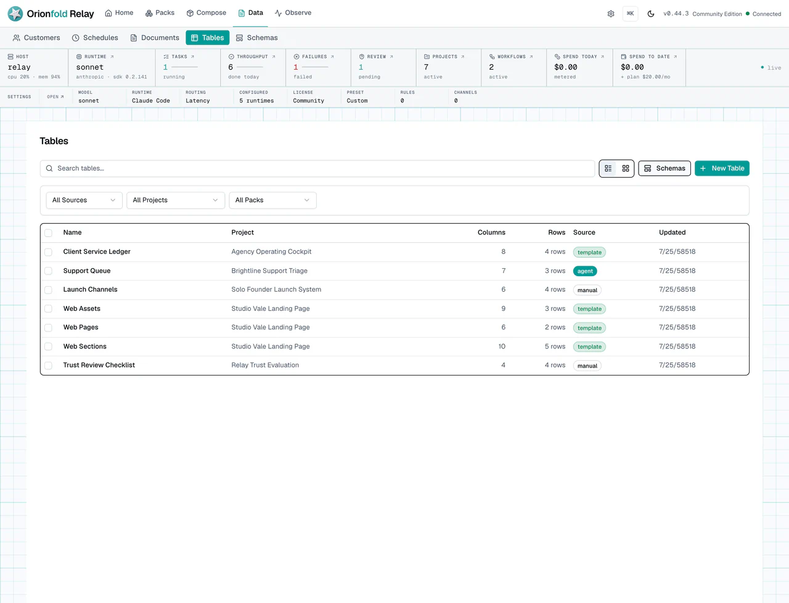Open Client Service Ledger table
789x603 pixels.
[97, 252]
